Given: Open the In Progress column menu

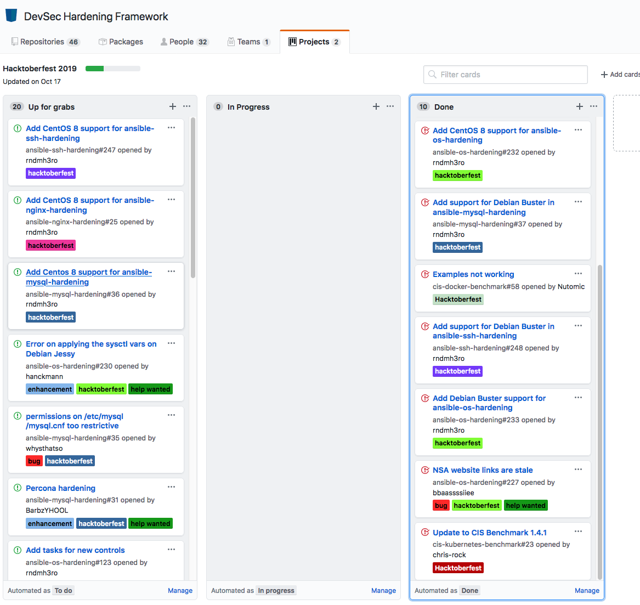Looking at the screenshot, I should coord(390,106).
